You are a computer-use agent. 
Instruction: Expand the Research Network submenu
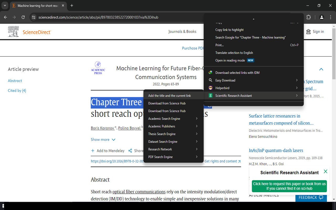tap(174, 149)
